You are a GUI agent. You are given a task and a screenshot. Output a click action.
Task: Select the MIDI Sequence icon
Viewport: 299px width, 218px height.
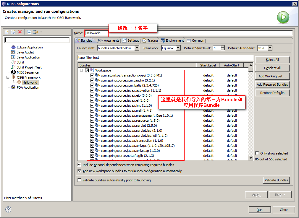pyautogui.click(x=13, y=72)
